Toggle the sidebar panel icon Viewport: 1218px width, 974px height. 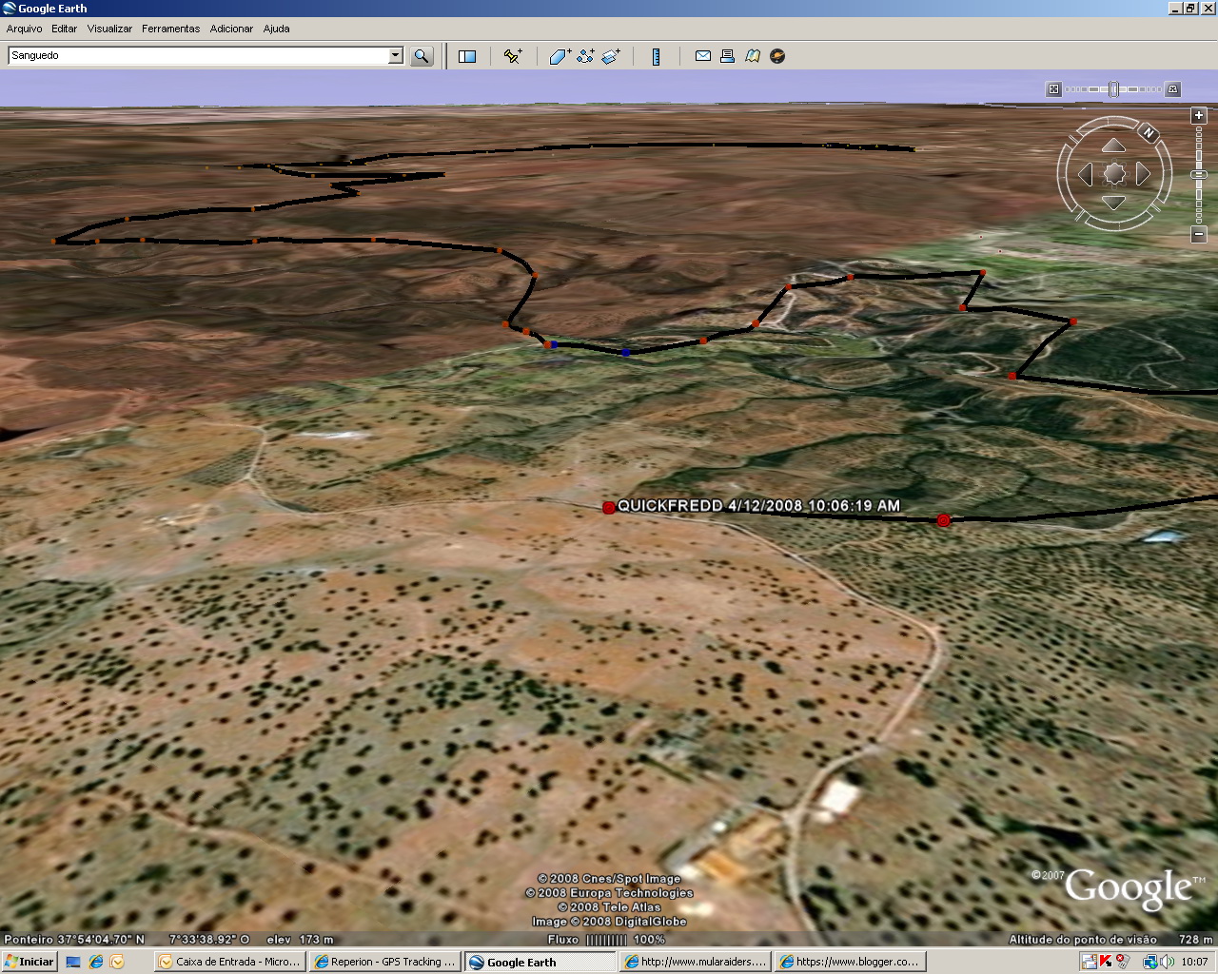(x=467, y=56)
